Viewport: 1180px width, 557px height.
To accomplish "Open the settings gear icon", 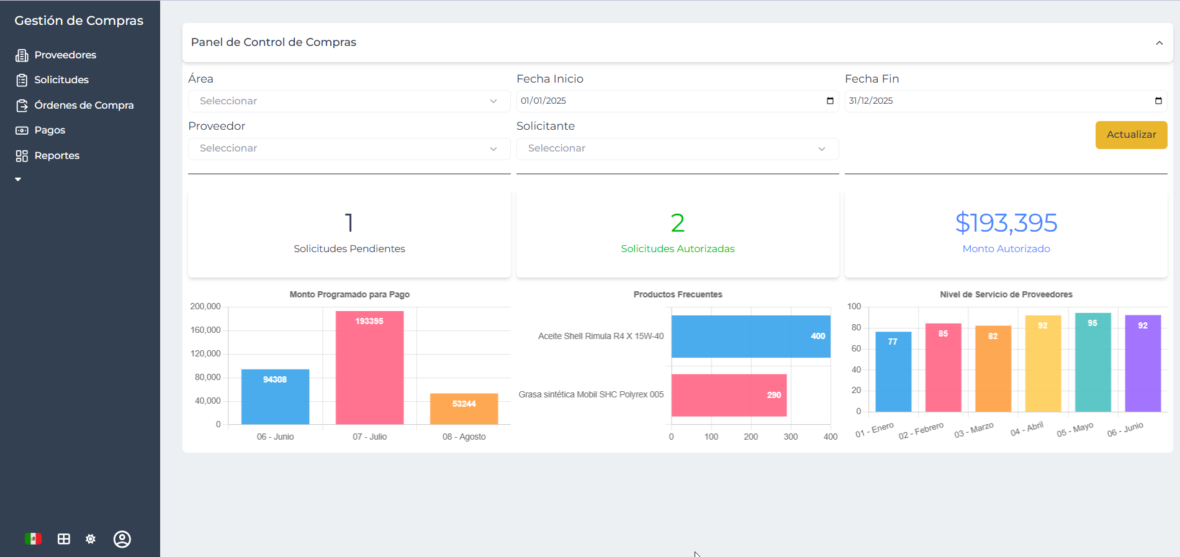I will [x=91, y=539].
